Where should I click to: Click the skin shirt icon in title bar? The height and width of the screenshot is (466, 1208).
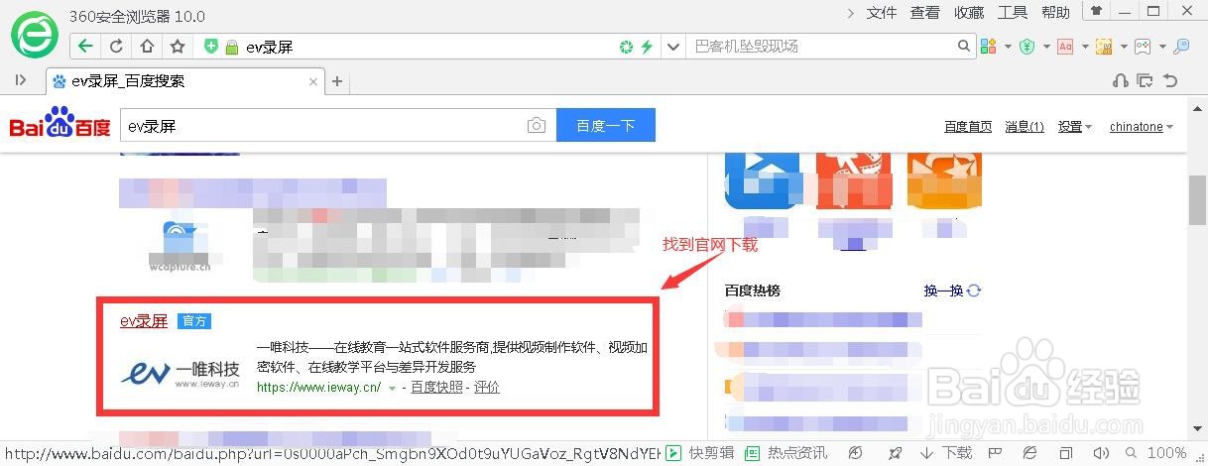1096,12
